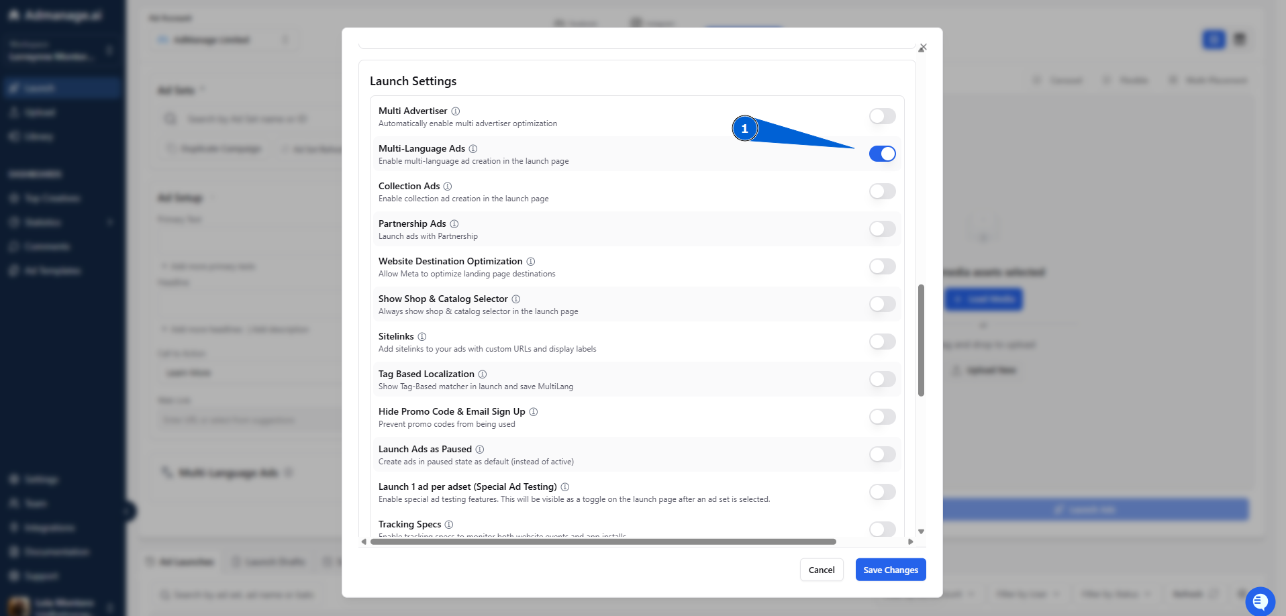
Task: Click the Tag Based Localization info icon
Action: tap(483, 374)
